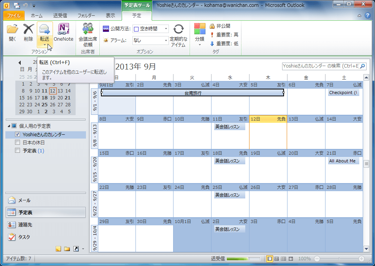The image size is (375, 266).
Task: Collapse the 個人用の予定表 group
Action: [9, 126]
